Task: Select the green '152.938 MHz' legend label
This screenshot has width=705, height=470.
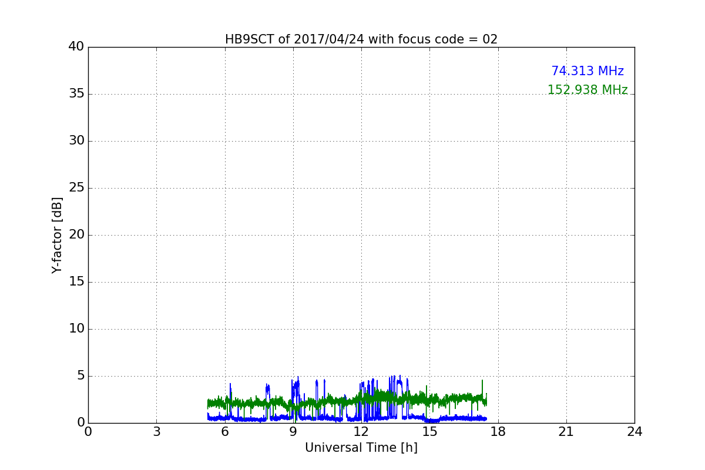Action: pyautogui.click(x=587, y=90)
